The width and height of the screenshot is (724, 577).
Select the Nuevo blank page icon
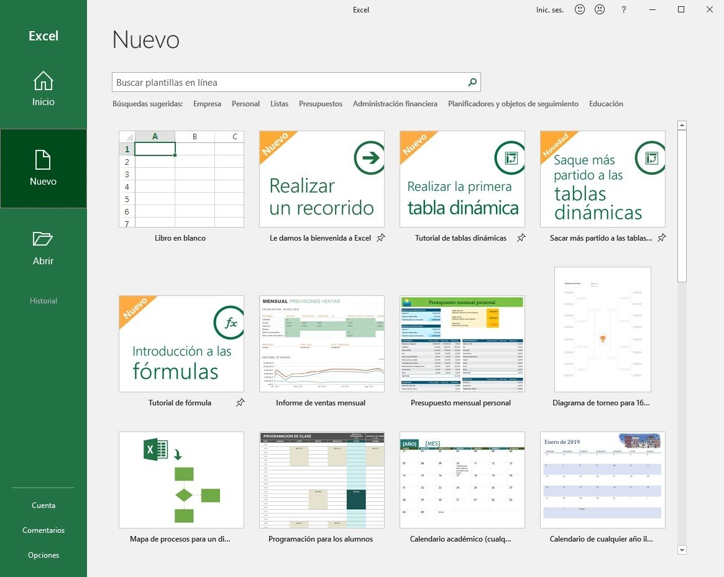[43, 160]
